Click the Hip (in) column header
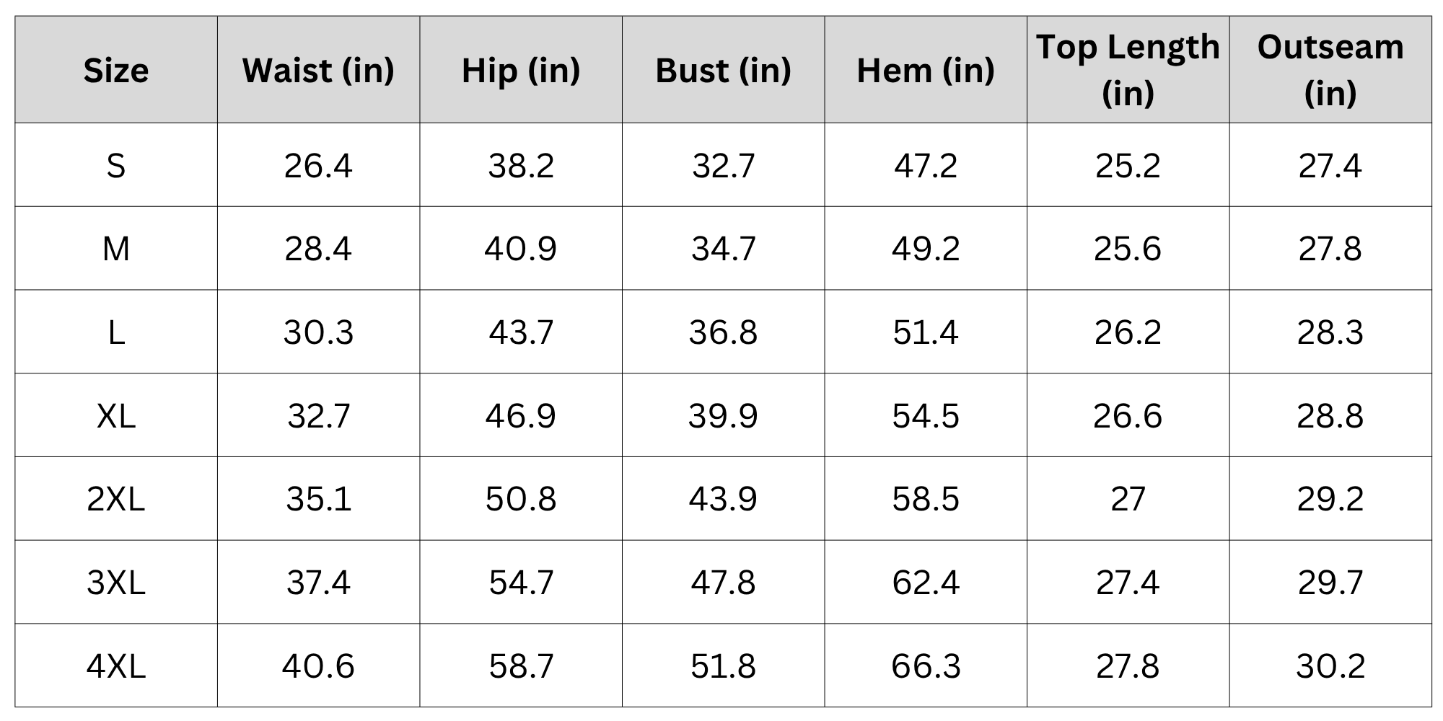 pos(521,70)
